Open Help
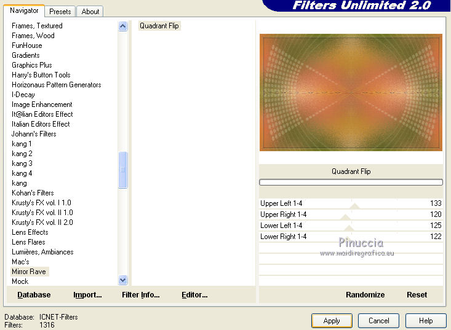Viewport: 451px width, 330px height. click(x=426, y=321)
